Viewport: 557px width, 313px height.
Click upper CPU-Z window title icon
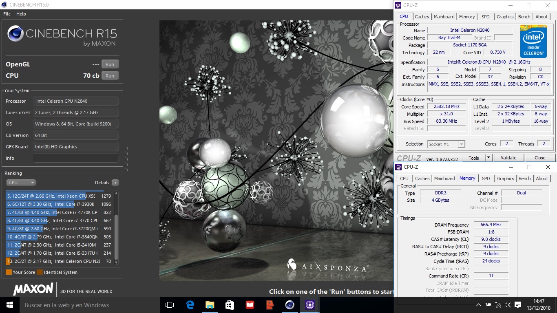[398, 5]
